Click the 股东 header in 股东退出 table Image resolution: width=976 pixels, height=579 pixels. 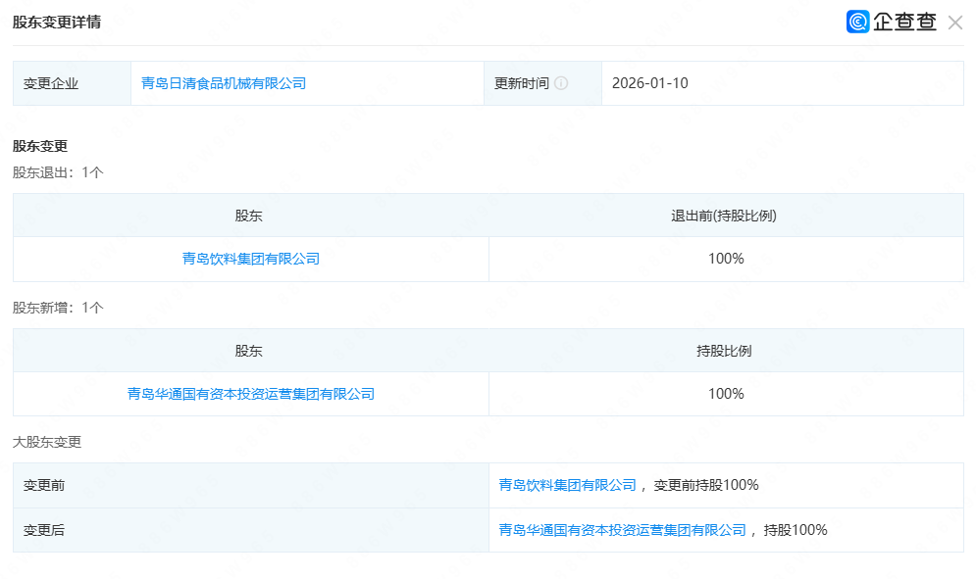[x=248, y=216]
